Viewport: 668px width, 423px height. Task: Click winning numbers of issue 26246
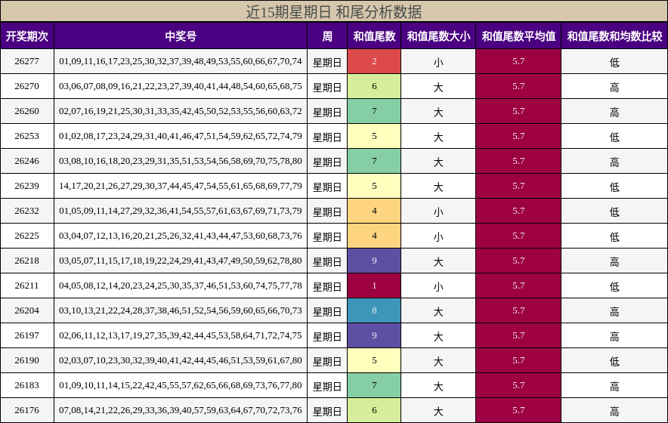click(181, 161)
